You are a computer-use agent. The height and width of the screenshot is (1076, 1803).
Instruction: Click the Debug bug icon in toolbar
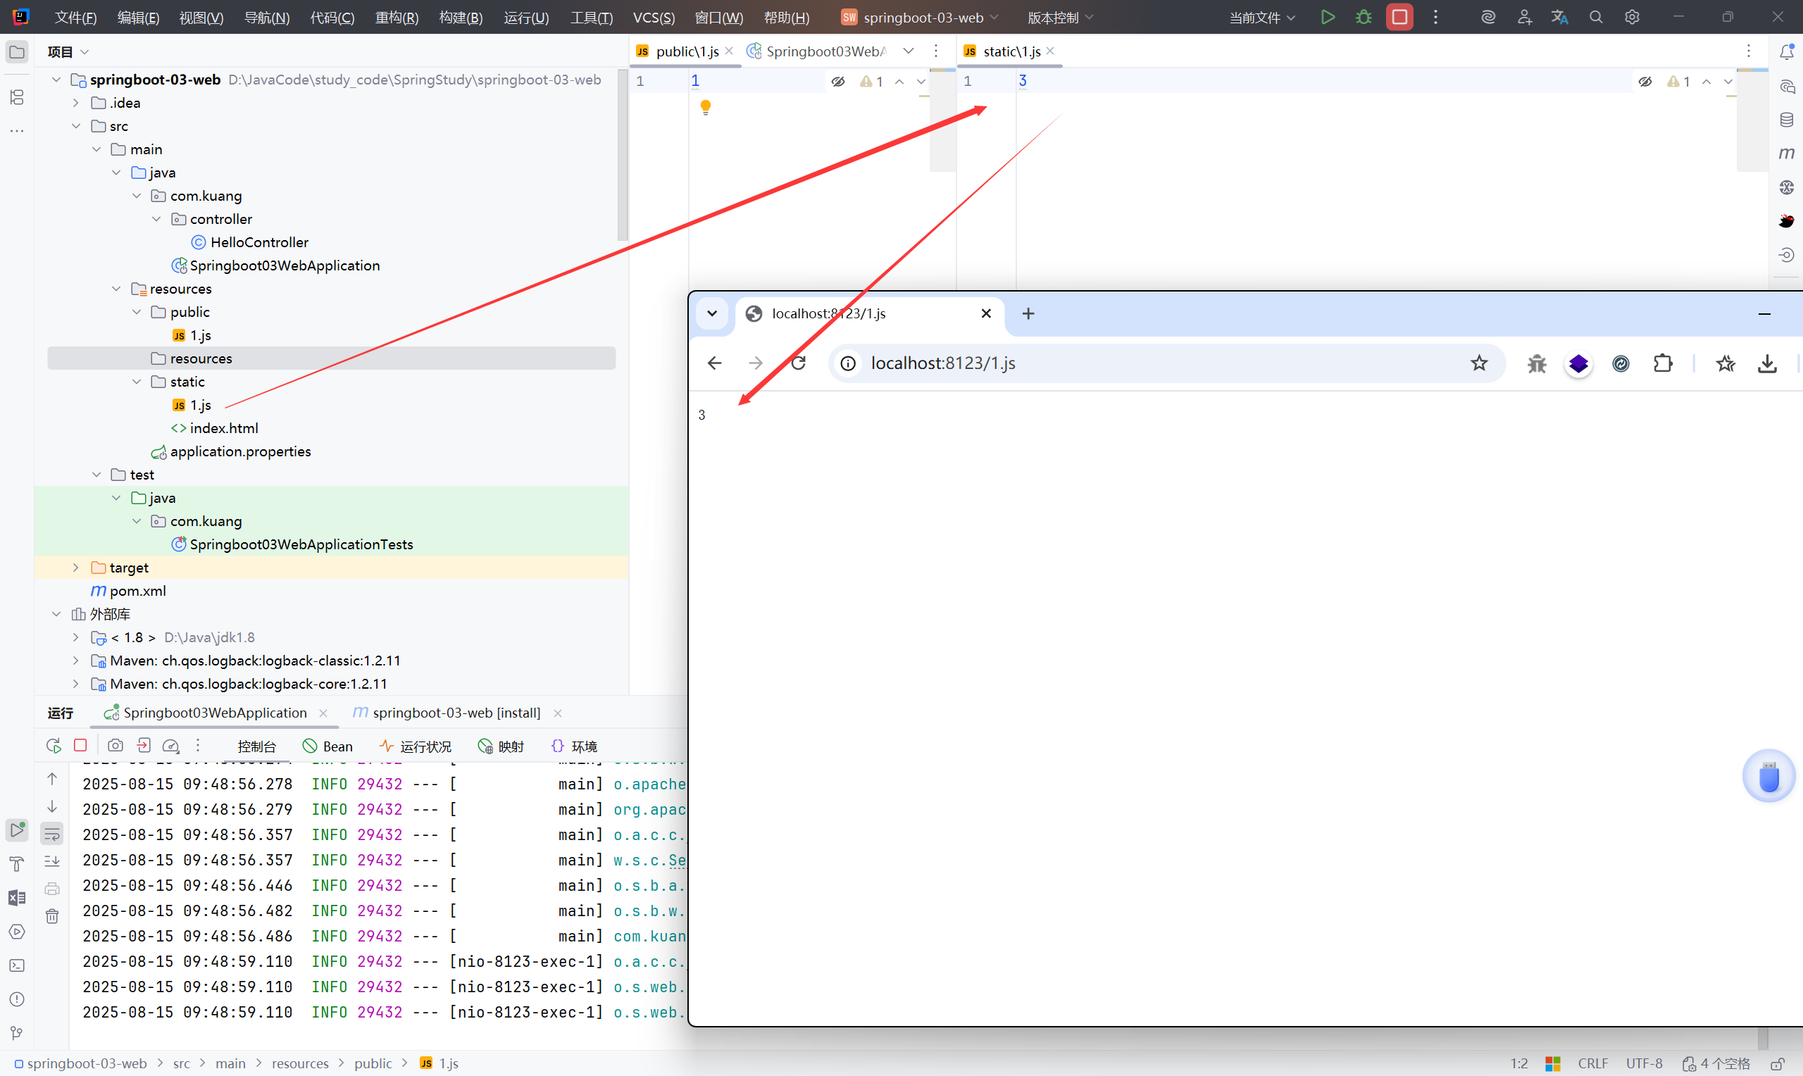(x=1364, y=18)
